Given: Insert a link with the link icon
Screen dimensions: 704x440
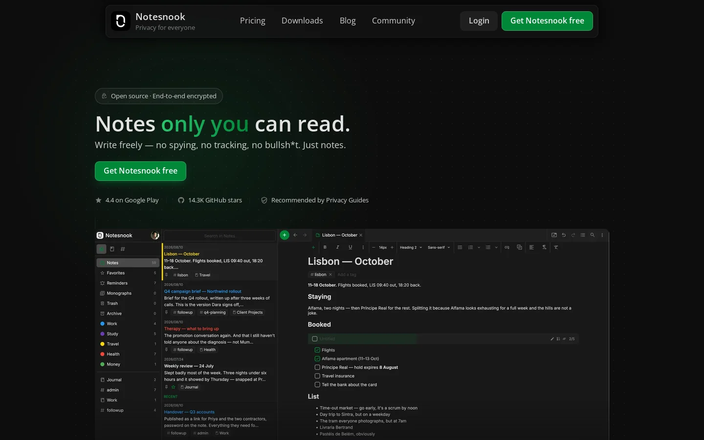Looking at the screenshot, I should click(507, 247).
